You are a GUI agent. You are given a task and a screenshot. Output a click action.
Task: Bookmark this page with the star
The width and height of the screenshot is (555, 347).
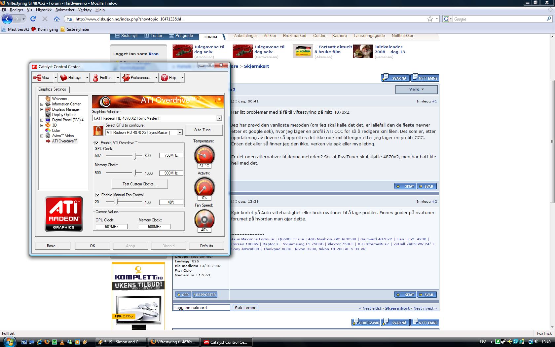coord(430,19)
